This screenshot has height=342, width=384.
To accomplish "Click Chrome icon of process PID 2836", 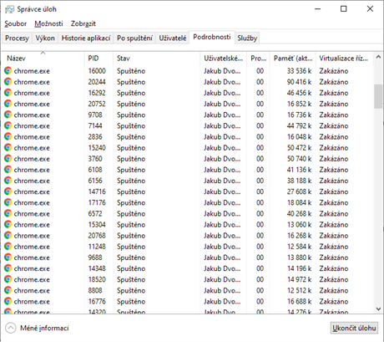I will coord(8,136).
